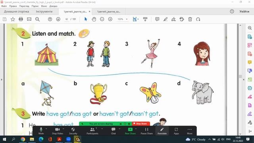Screen dimensions: 254x143
Task: Add a comment note with speech bubble
Action: tap(157, 19)
